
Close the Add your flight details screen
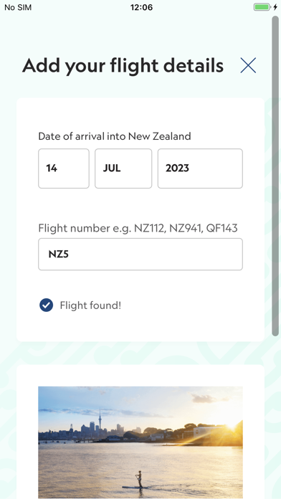click(x=248, y=65)
